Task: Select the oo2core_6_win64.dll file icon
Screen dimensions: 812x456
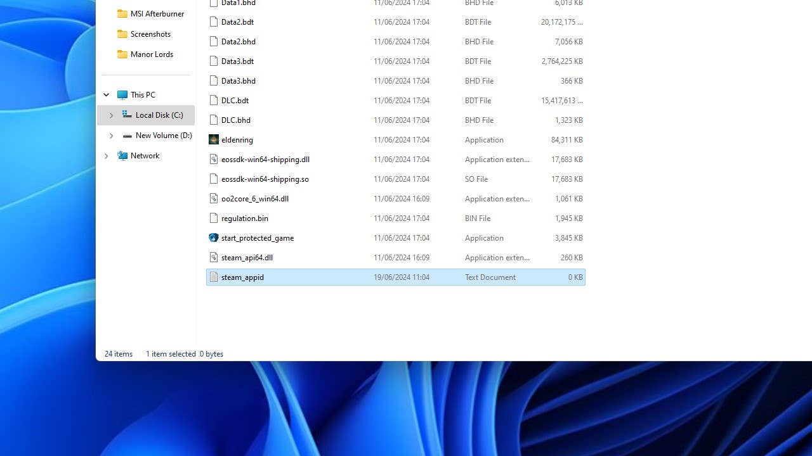Action: [214, 199]
